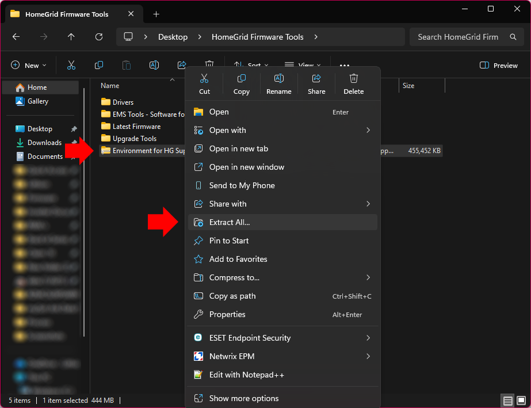Switch to large icons view in status bar
The width and height of the screenshot is (531, 408).
tap(521, 401)
